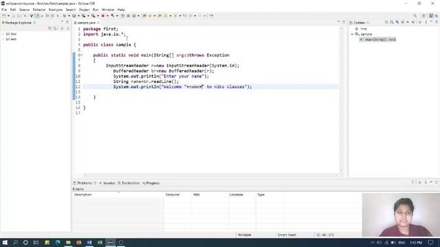The height and width of the screenshot is (247, 440).
Task: Open File Explorer from the taskbar
Action: [x=68, y=242]
